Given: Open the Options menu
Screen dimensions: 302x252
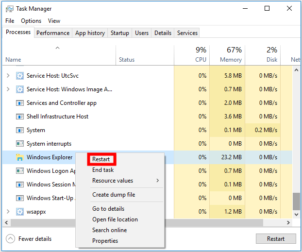Looking at the screenshot, I should tap(31, 21).
